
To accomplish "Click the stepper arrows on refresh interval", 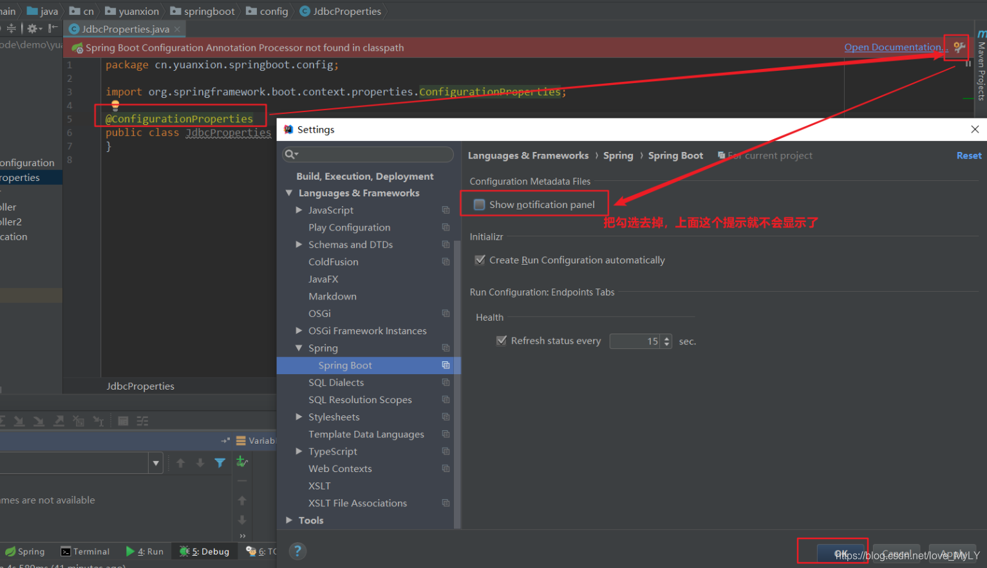I will coord(666,341).
